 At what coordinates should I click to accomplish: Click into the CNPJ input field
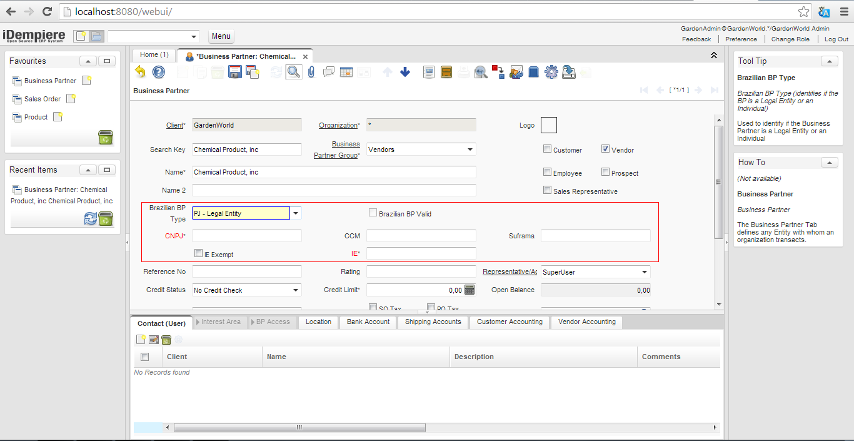pyautogui.click(x=246, y=236)
